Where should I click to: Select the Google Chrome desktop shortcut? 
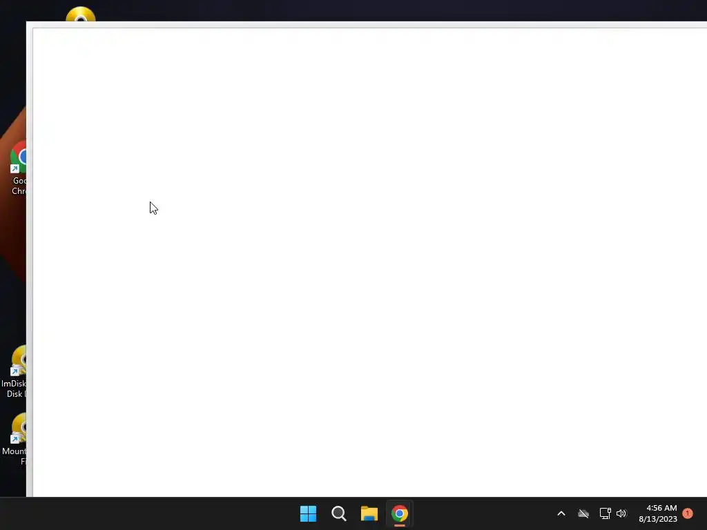pyautogui.click(x=18, y=168)
